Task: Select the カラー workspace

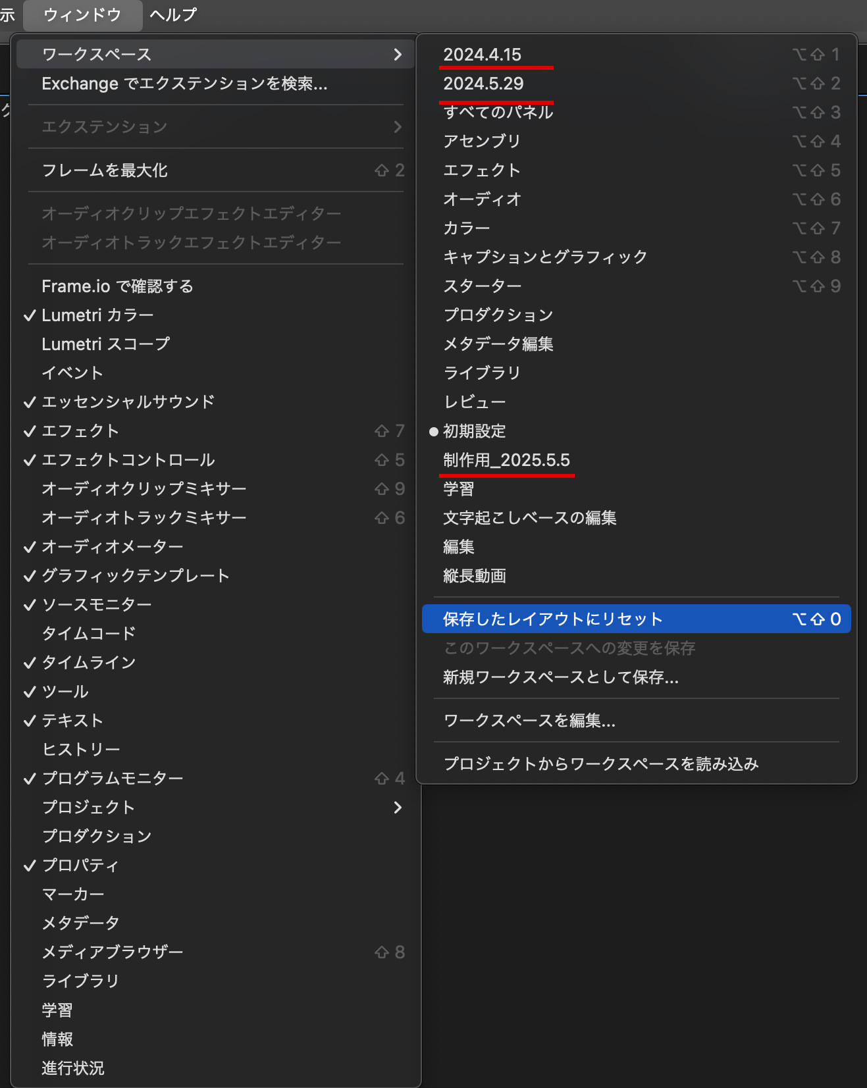Action: click(466, 228)
